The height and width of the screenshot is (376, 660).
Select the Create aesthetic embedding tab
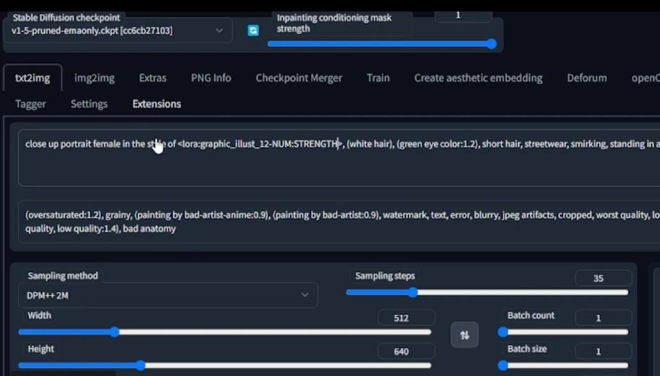point(478,77)
